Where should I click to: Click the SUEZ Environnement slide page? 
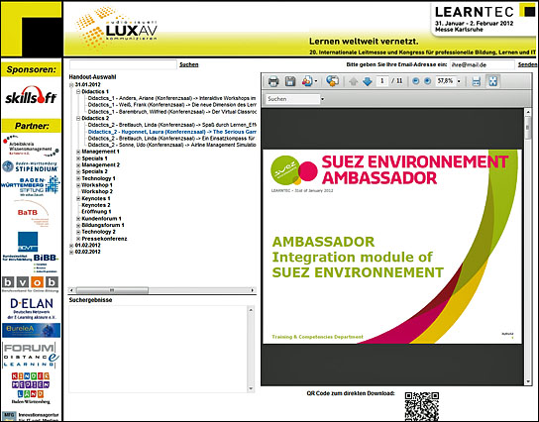(x=392, y=247)
